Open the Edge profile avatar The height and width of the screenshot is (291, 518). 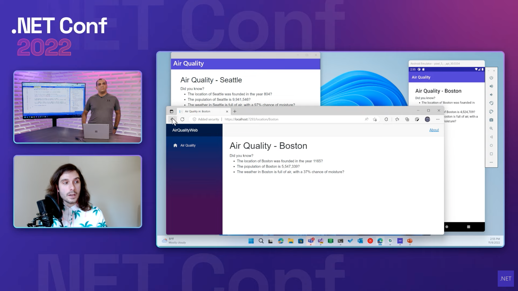point(427,119)
